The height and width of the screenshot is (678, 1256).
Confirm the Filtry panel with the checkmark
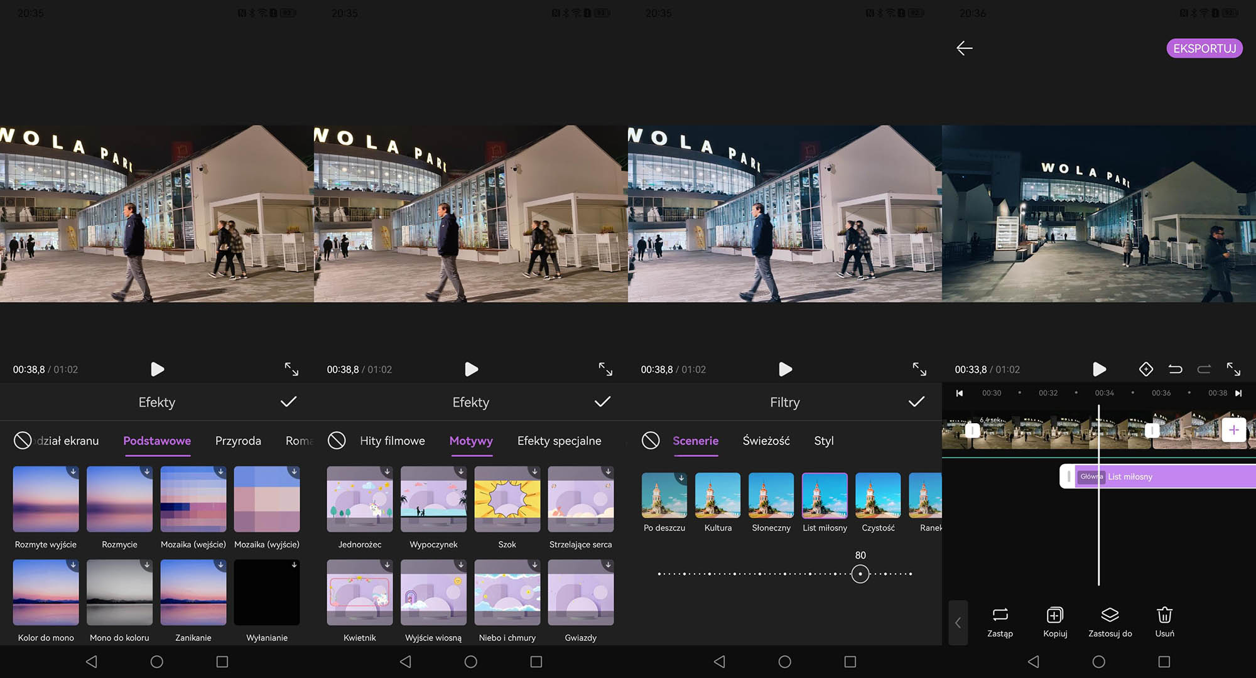click(x=916, y=402)
